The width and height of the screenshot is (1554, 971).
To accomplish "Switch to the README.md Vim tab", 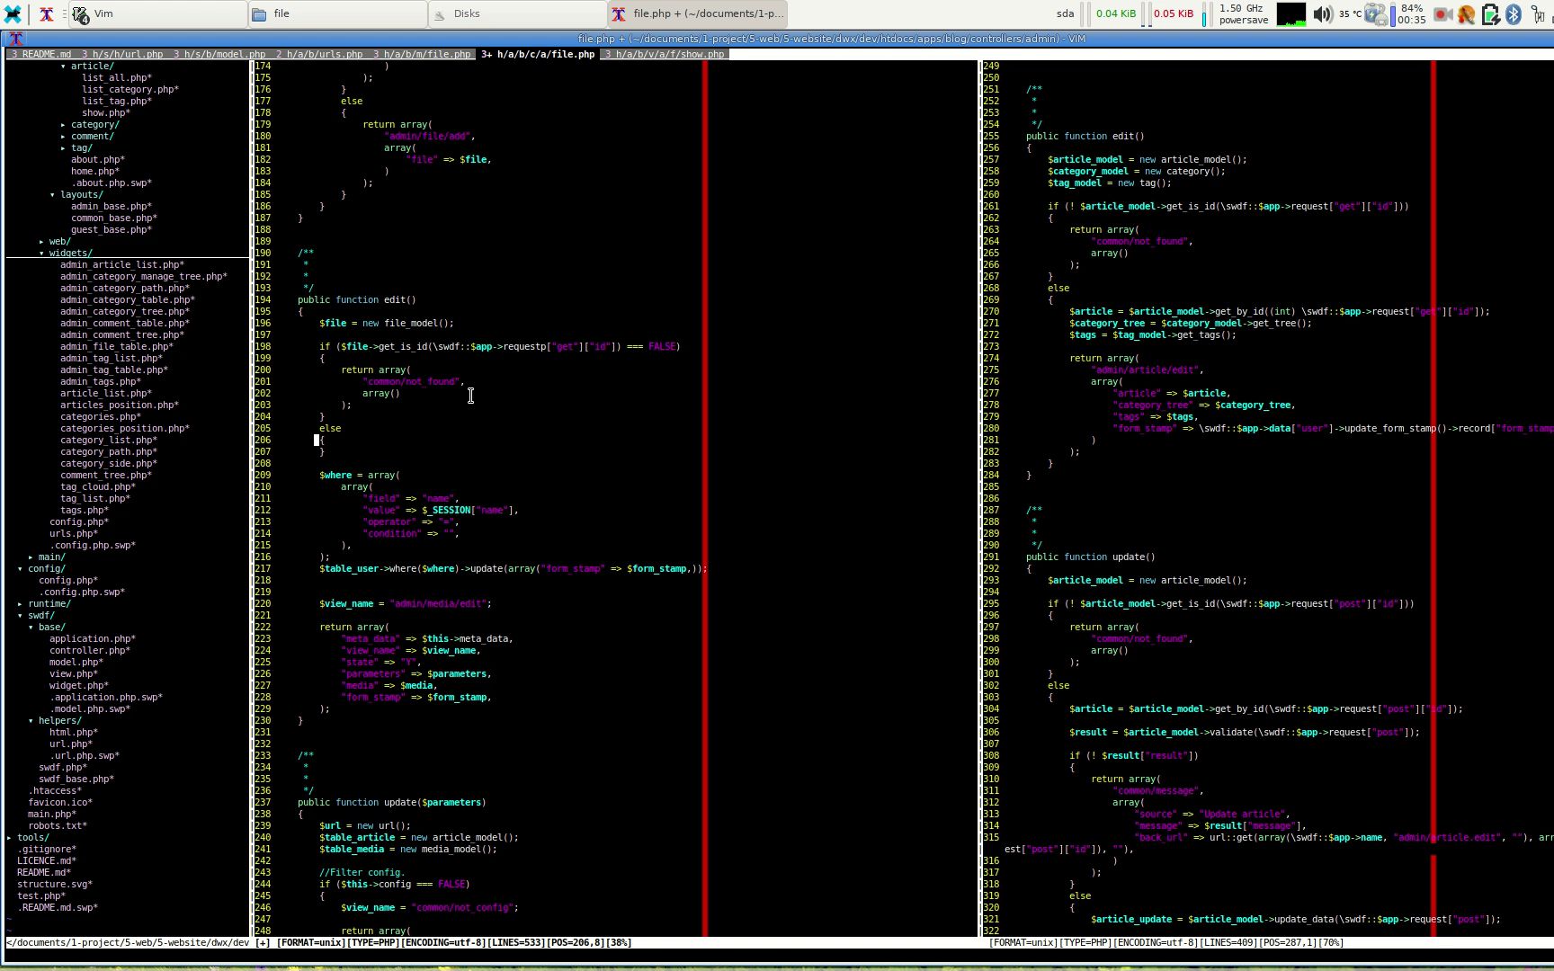I will click(41, 54).
